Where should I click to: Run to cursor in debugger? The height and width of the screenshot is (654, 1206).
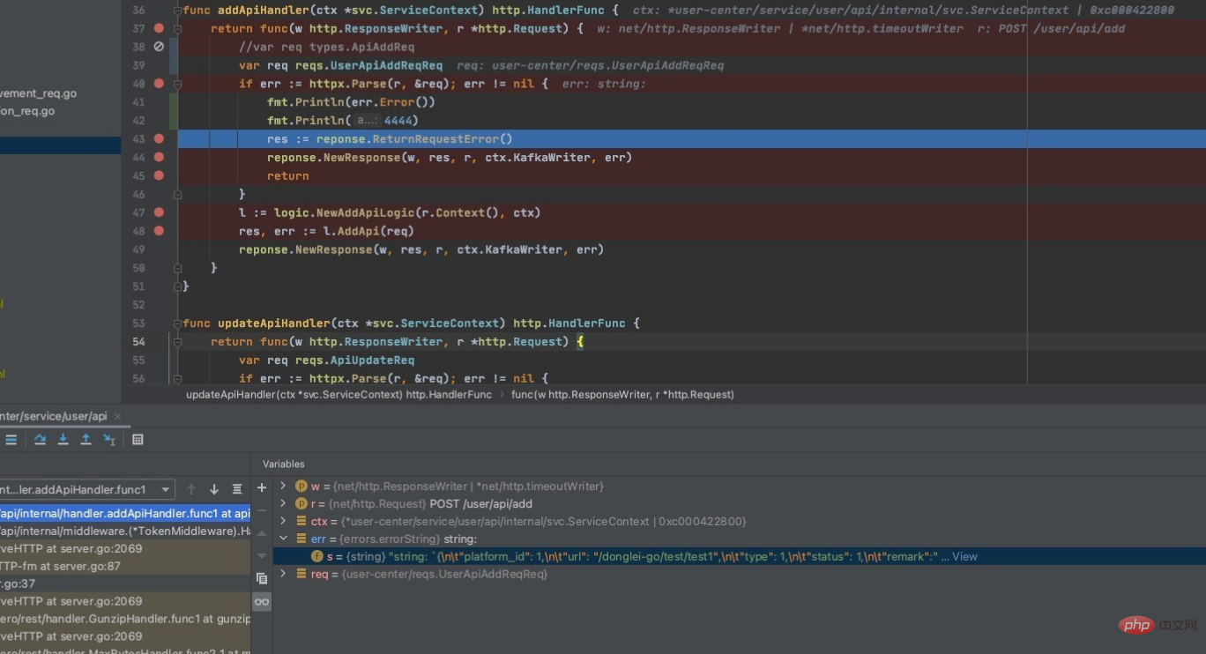point(109,439)
